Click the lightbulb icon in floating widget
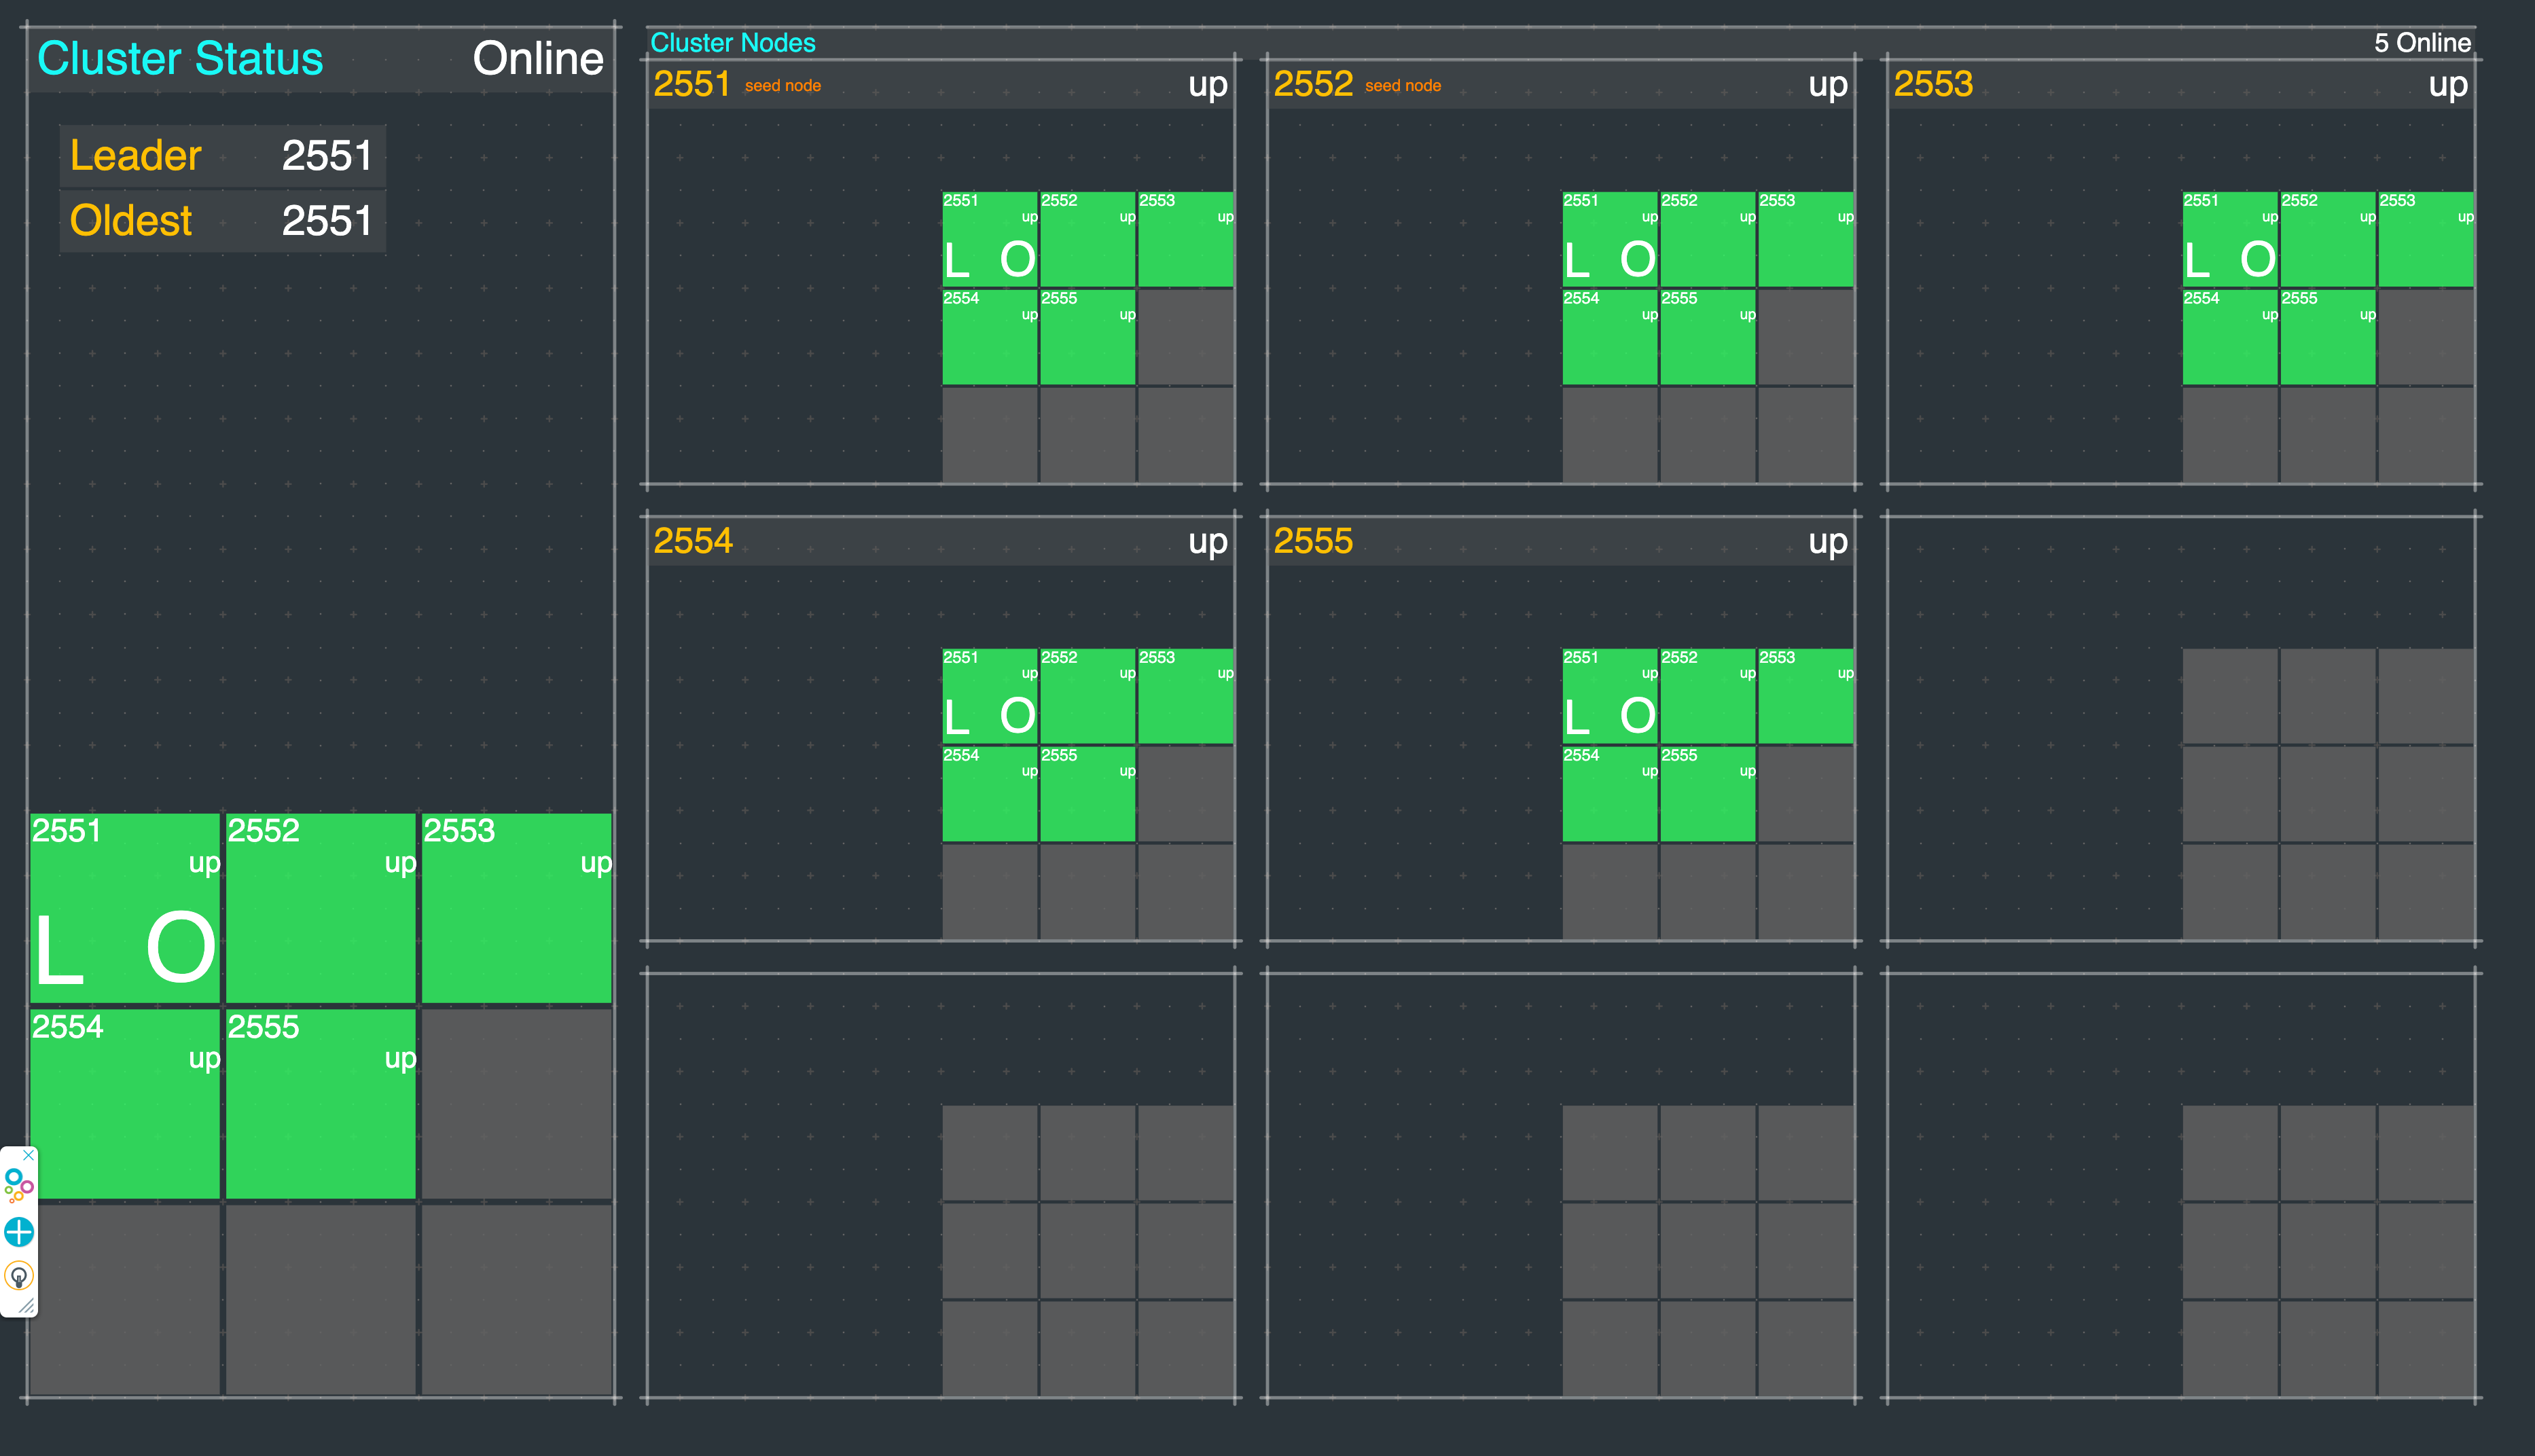The image size is (2535, 1456). click(19, 1276)
